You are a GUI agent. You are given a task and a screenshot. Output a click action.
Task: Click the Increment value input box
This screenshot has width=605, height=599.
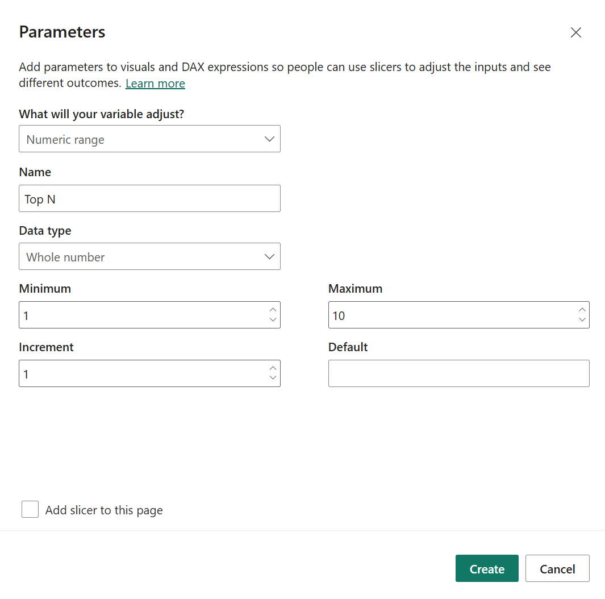142,374
